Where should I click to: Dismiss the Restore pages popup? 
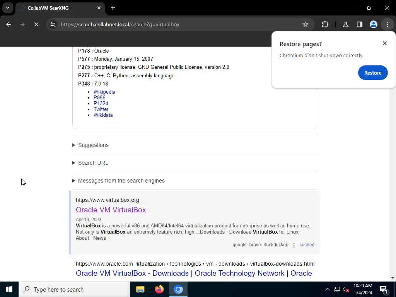pyautogui.click(x=385, y=43)
